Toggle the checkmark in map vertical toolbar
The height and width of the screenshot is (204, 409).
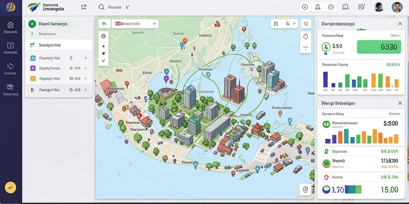pyautogui.click(x=103, y=61)
